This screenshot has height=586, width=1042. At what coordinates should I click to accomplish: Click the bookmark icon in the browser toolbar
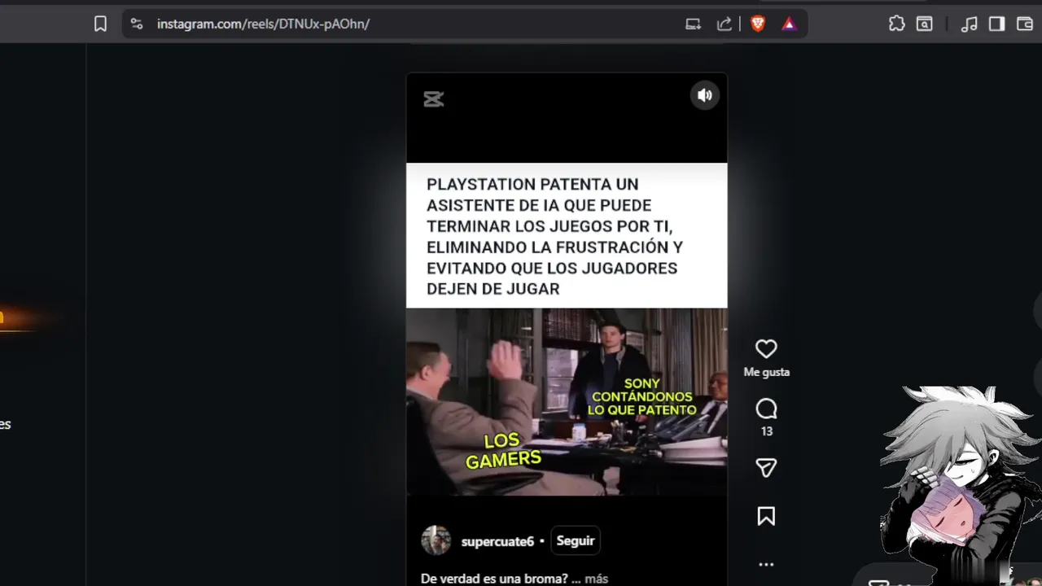point(100,24)
